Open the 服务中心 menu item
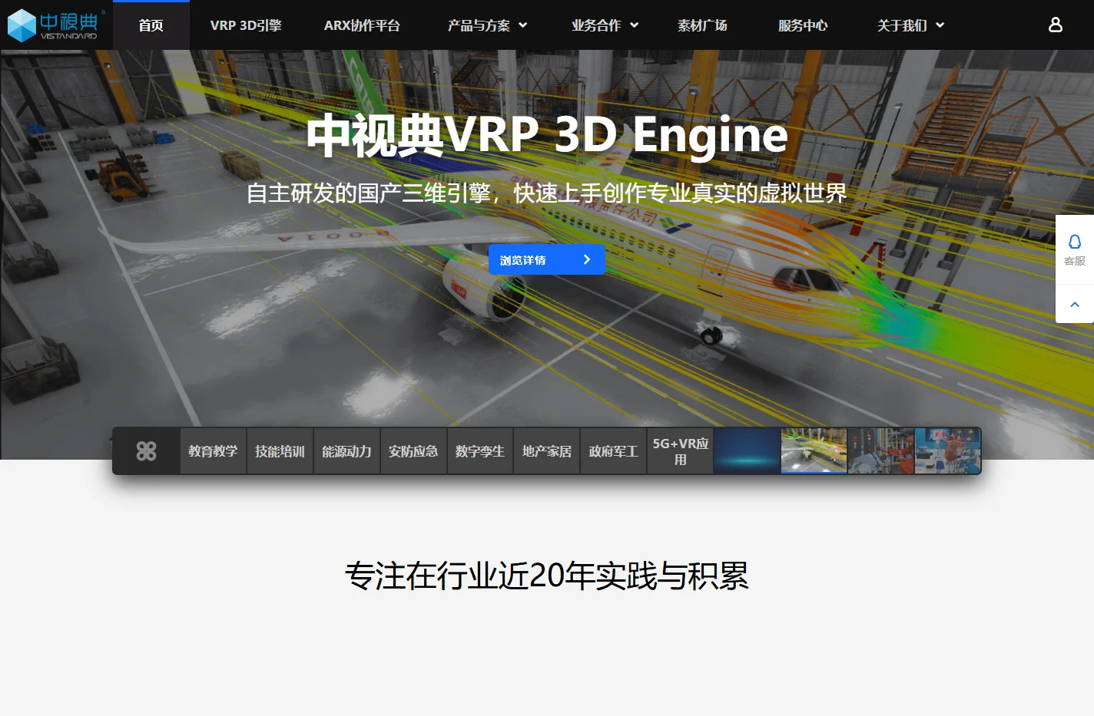The width and height of the screenshot is (1094, 716). (803, 25)
